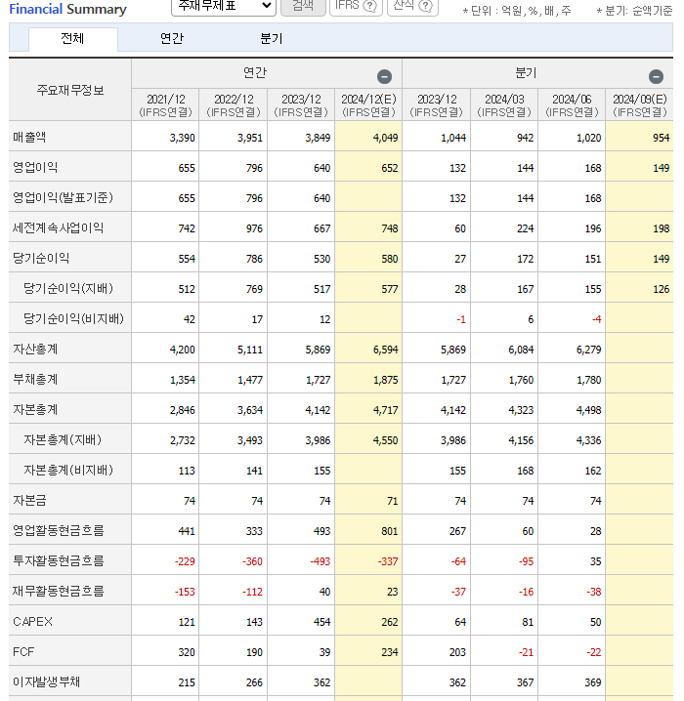Image resolution: width=684 pixels, height=701 pixels.
Task: Select the 2021/12 annual column header
Action: pyautogui.click(x=165, y=105)
